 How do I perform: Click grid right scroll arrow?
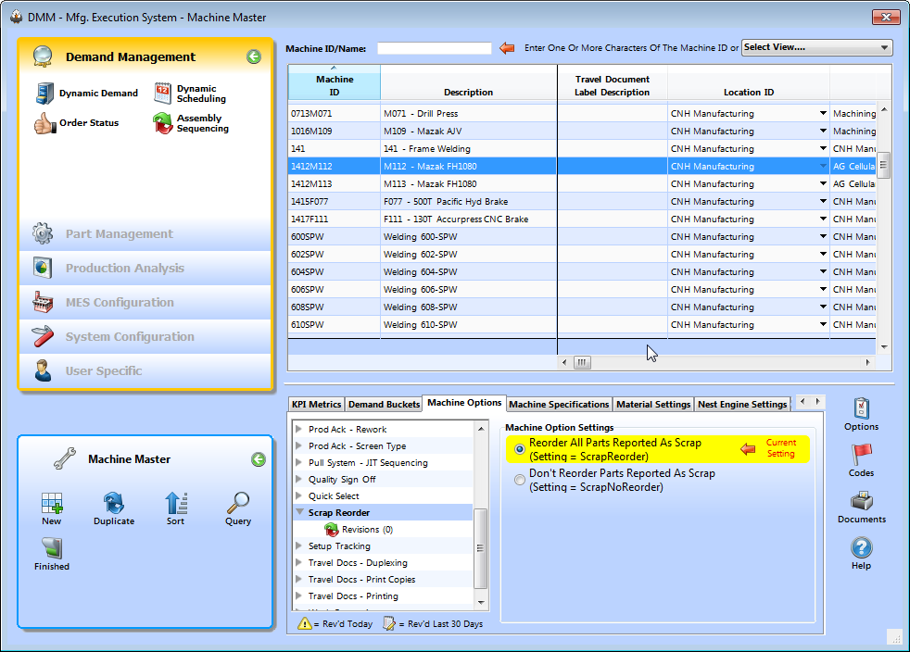point(867,362)
